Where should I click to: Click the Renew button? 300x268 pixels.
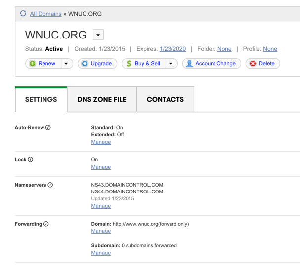pos(43,64)
